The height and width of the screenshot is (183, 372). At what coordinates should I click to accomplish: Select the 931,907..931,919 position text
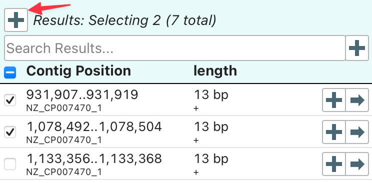tap(82, 95)
